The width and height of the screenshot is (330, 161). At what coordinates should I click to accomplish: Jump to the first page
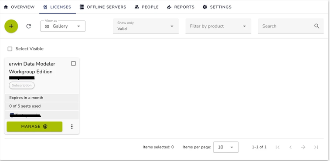coord(278,147)
